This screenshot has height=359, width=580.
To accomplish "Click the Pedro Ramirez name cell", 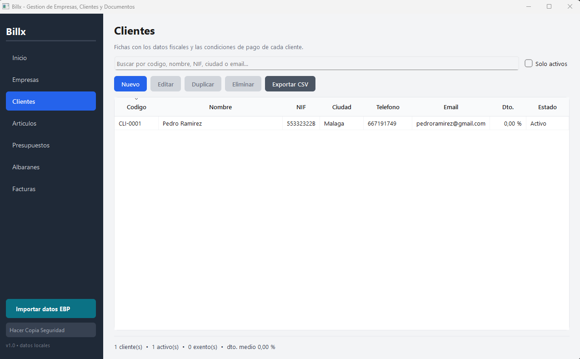I will [x=220, y=123].
